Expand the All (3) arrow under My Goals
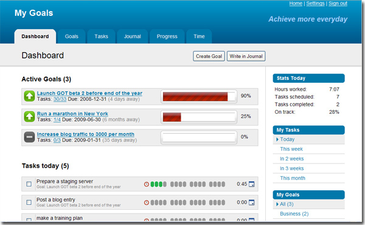The image size is (365, 225). pyautogui.click(x=277, y=204)
